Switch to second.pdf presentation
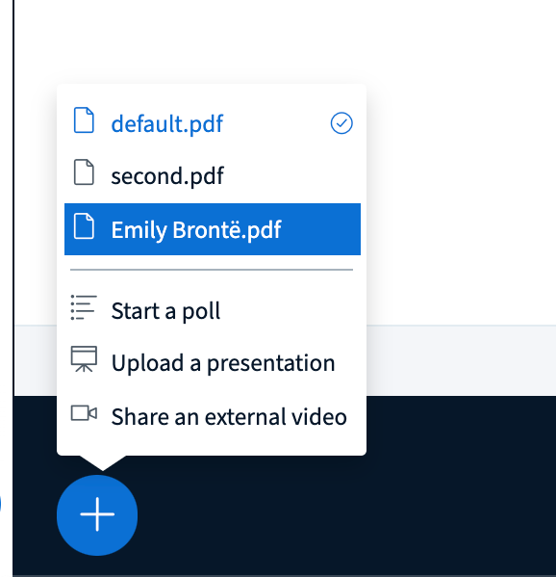The image size is (556, 577). (213, 175)
